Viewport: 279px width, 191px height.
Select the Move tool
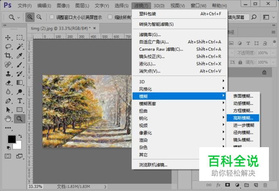(x=8, y=38)
